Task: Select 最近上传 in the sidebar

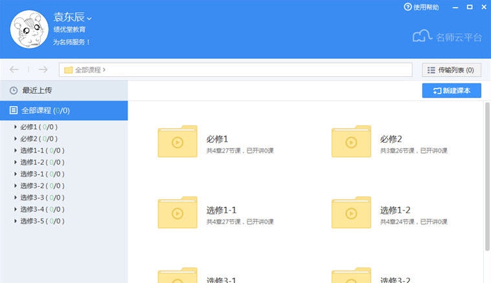Action: pos(64,90)
